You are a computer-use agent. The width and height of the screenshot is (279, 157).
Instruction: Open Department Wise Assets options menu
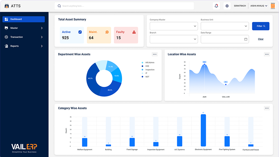point(154,54)
